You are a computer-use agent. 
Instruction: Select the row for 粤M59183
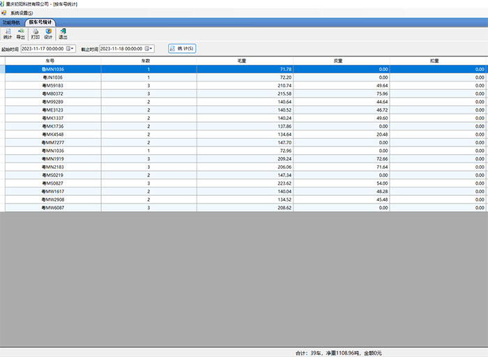[x=53, y=85]
